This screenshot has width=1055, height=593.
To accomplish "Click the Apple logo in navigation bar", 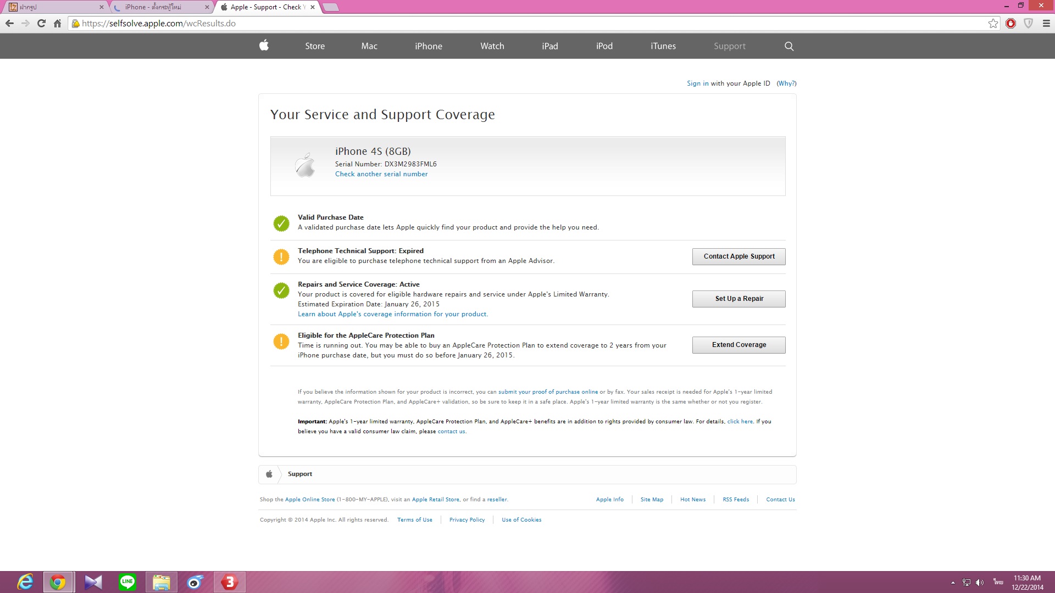I will tap(264, 46).
